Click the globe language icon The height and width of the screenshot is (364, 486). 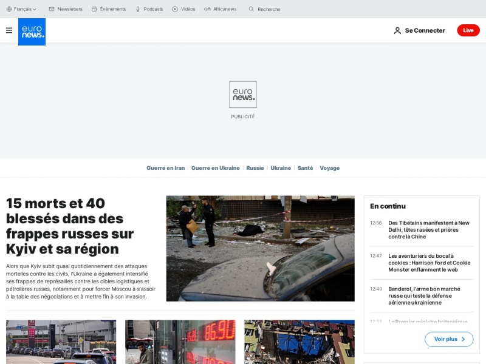point(9,9)
